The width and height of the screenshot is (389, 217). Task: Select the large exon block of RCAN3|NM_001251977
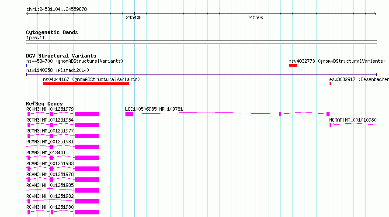(87, 136)
